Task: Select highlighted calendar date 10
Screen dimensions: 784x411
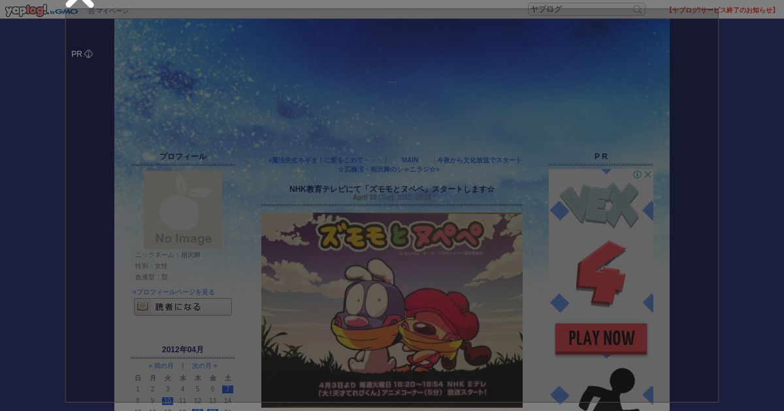Action: [x=167, y=401]
